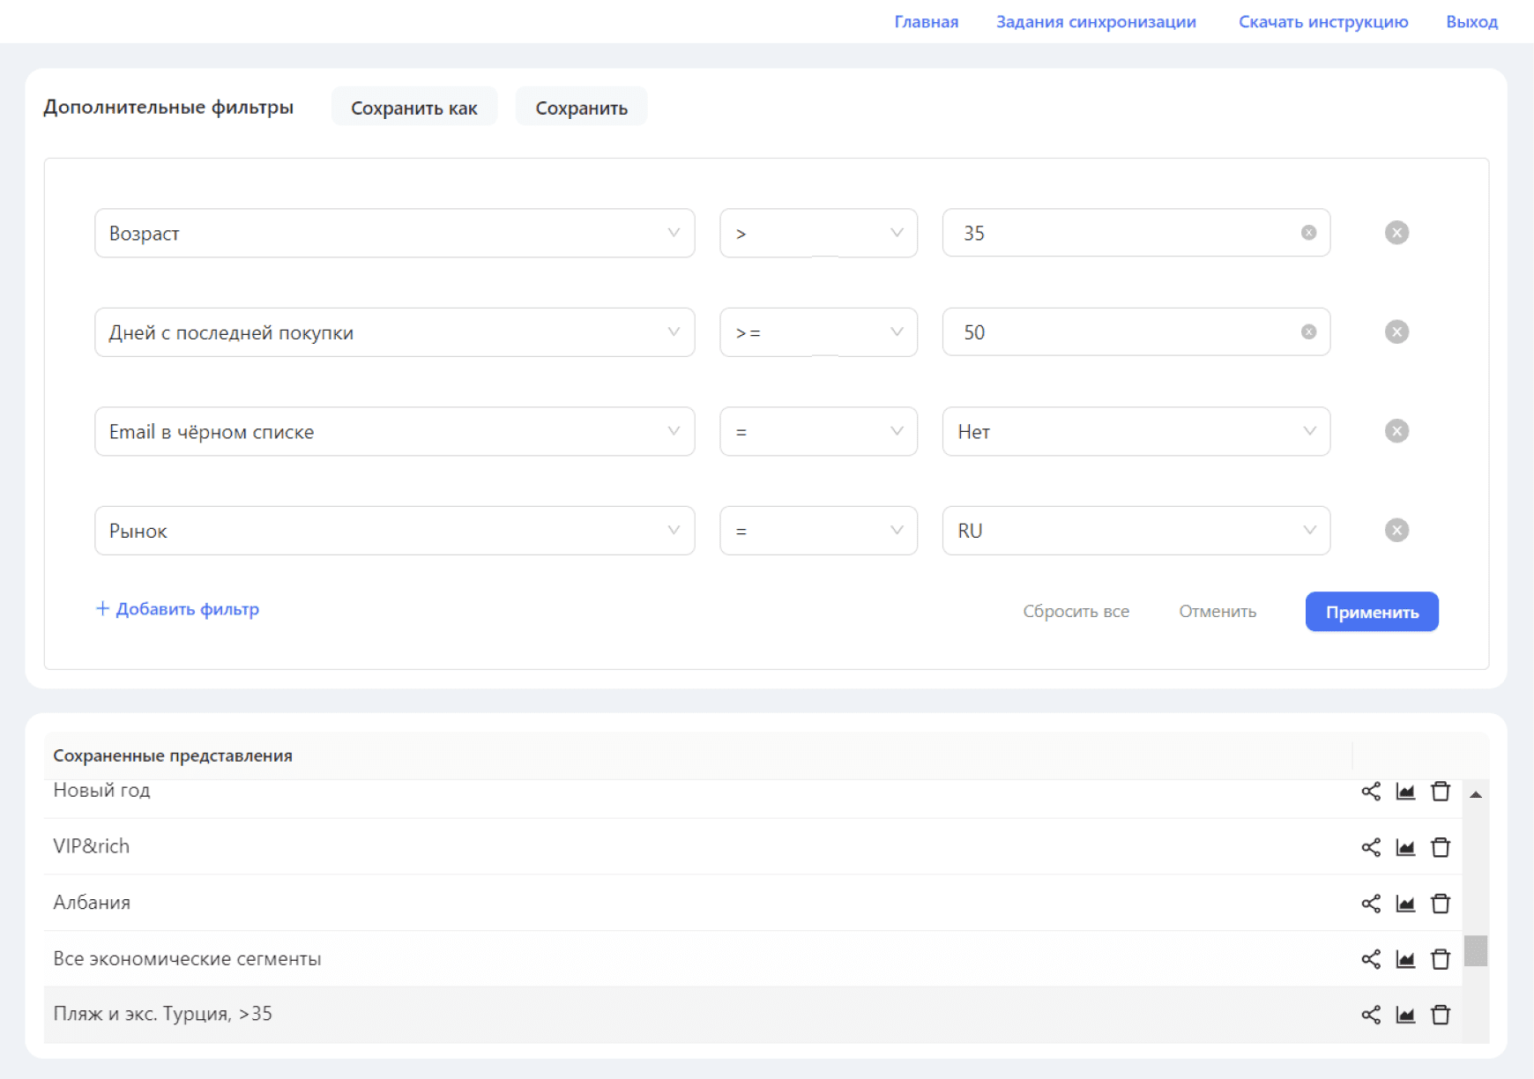Open the Главная navigation link
Viewport: 1534px width, 1079px height.
(x=926, y=22)
